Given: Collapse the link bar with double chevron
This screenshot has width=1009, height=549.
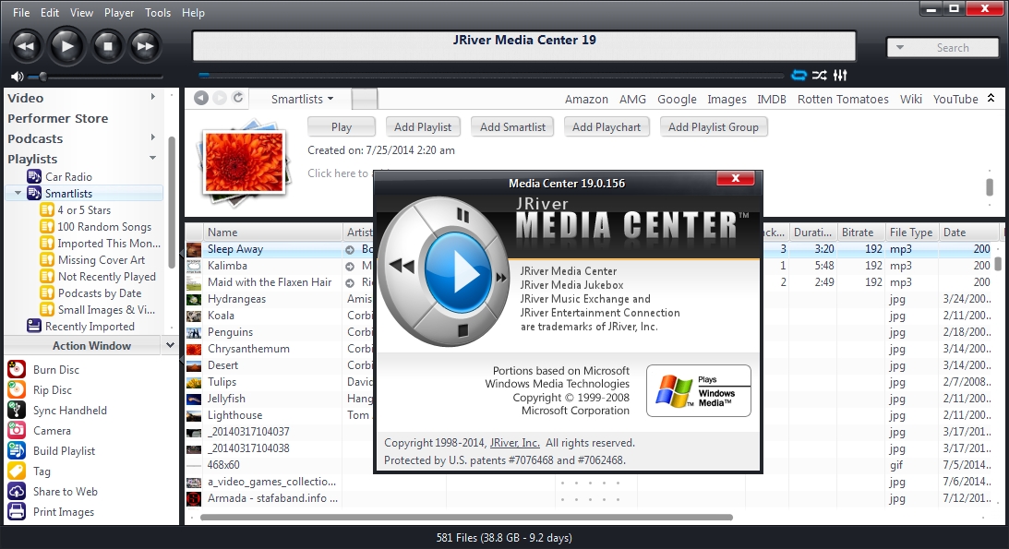Looking at the screenshot, I should click(991, 98).
